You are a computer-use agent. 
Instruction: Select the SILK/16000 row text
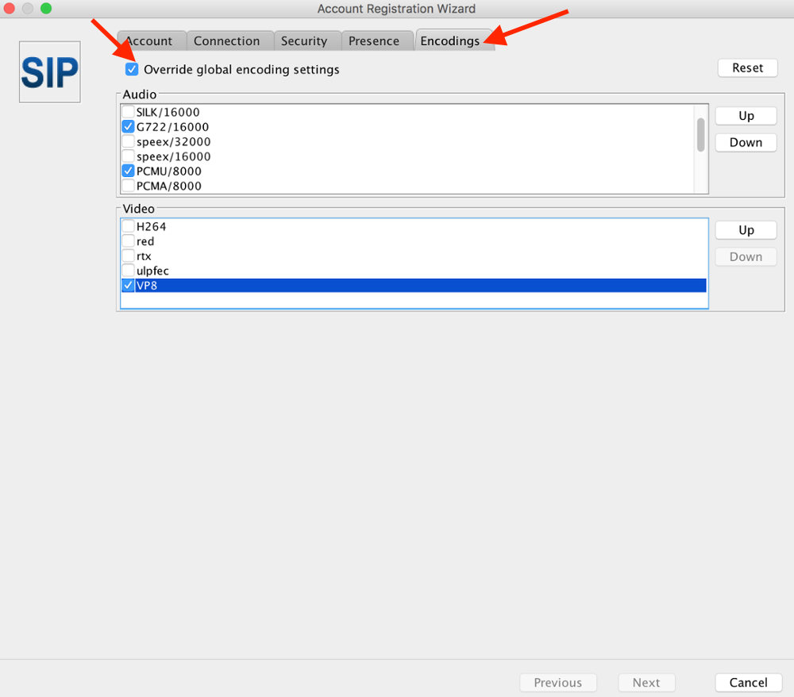click(168, 112)
